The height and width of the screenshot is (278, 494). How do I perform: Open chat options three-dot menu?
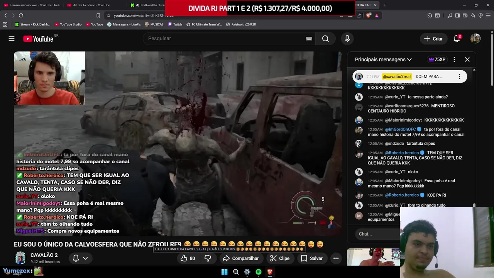(x=454, y=59)
